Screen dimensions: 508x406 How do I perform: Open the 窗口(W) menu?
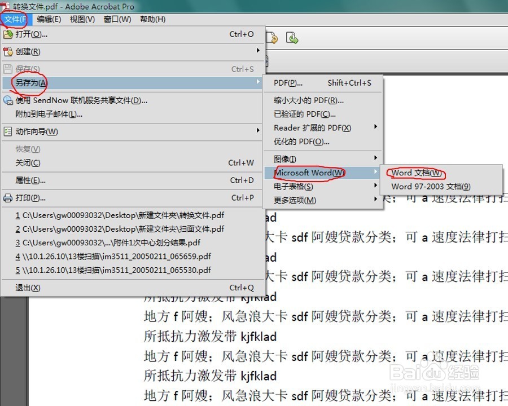point(117,19)
